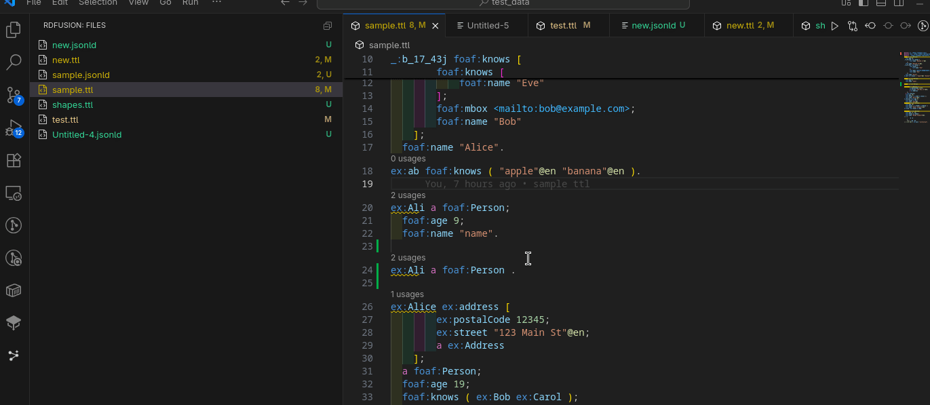Click the "2 usages" code lens above line 20

408,195
